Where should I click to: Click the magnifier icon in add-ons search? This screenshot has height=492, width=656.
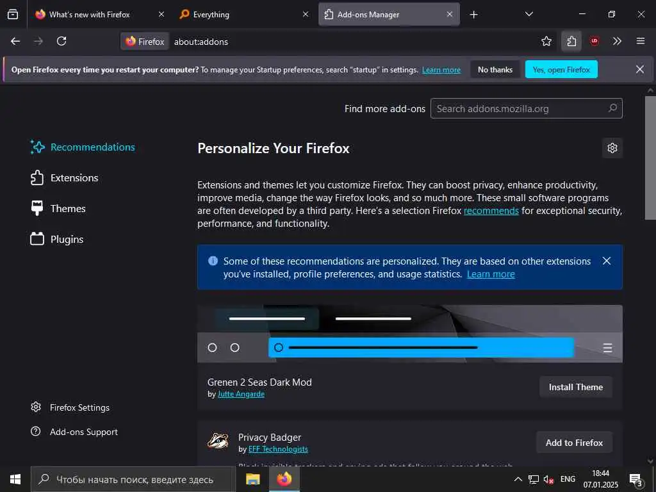[x=612, y=108]
